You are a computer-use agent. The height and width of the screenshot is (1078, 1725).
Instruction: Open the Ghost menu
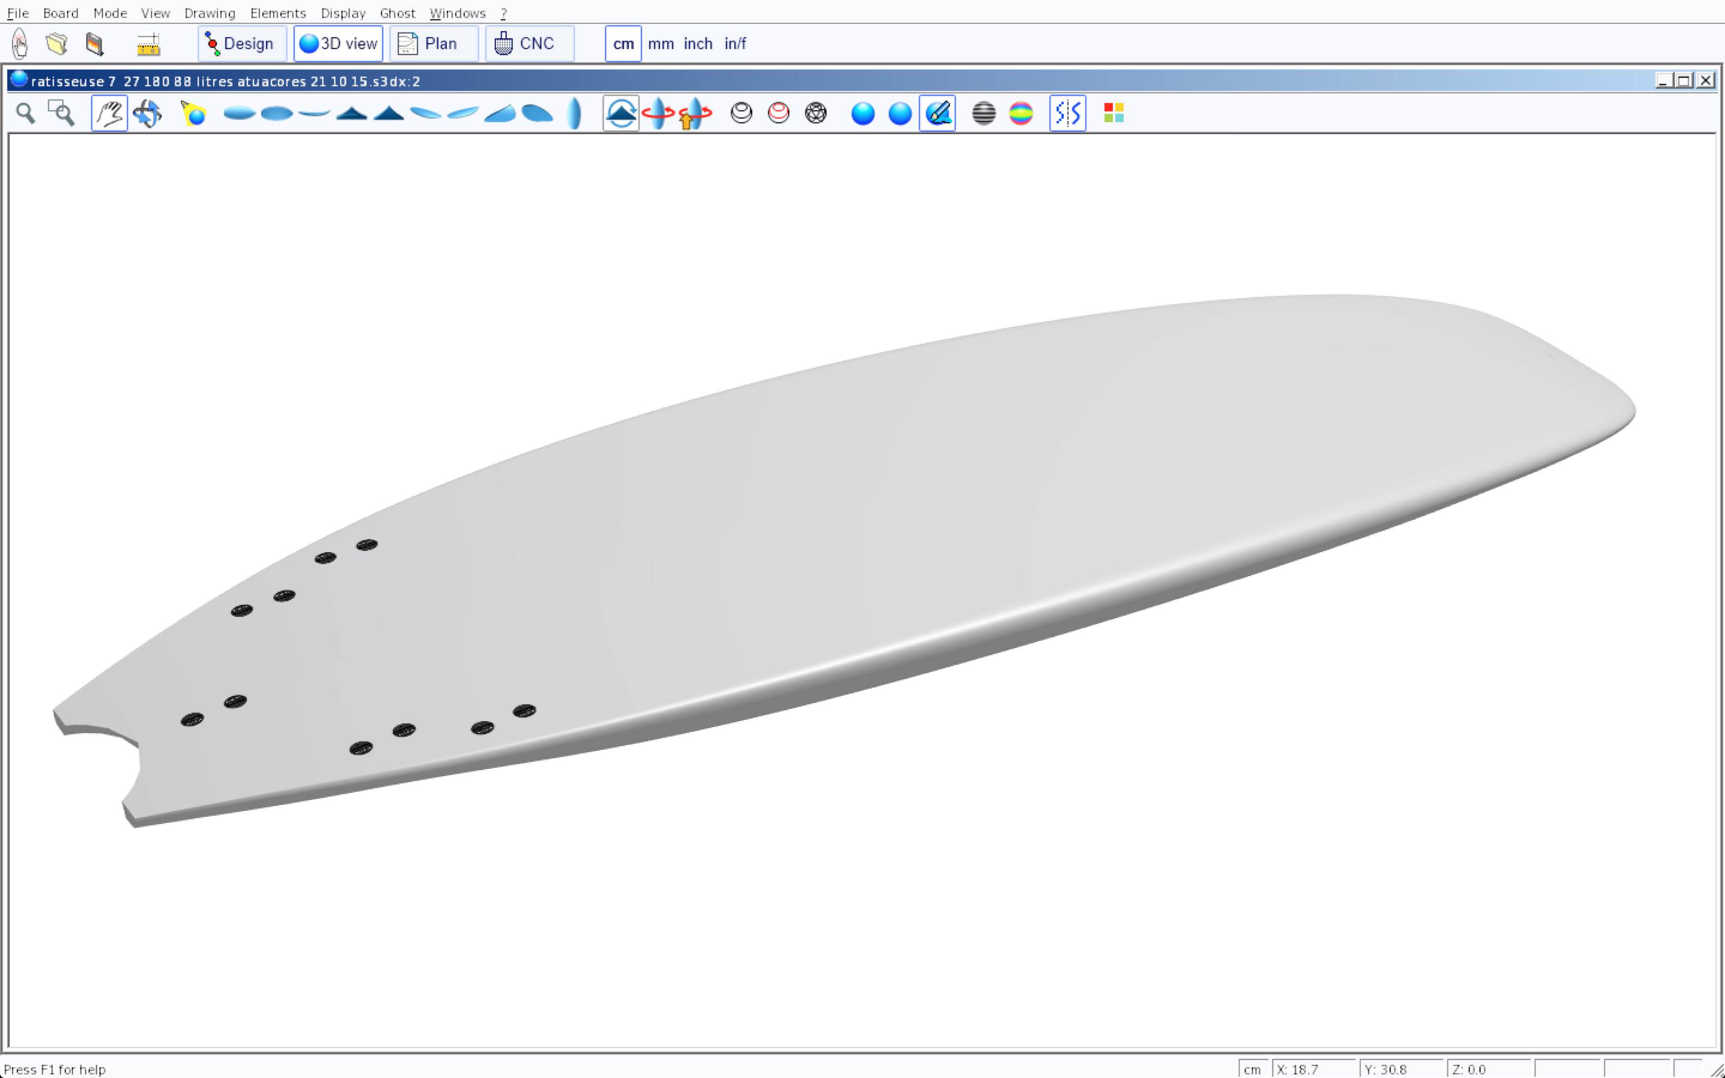(397, 13)
